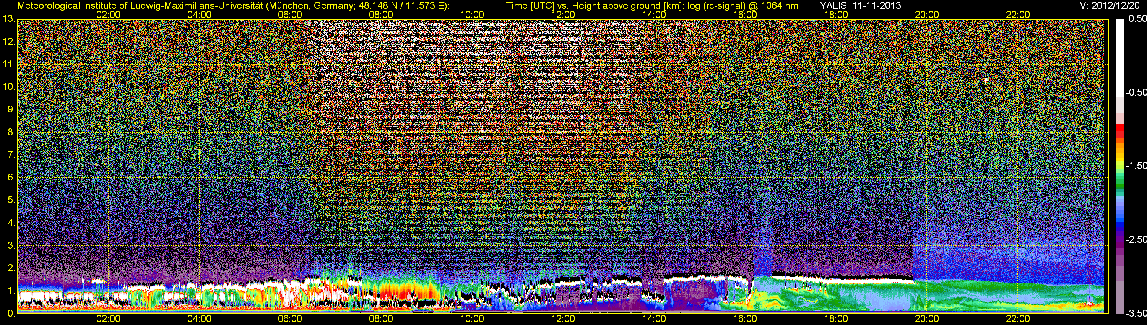The image size is (1147, 325).
Task: Click the '9.' height axis label
Action: coord(11,109)
